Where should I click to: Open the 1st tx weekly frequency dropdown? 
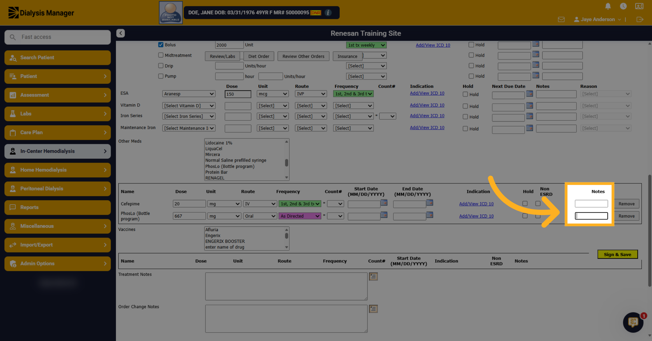click(366, 45)
